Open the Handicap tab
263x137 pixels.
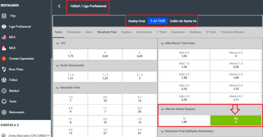coord(195,32)
